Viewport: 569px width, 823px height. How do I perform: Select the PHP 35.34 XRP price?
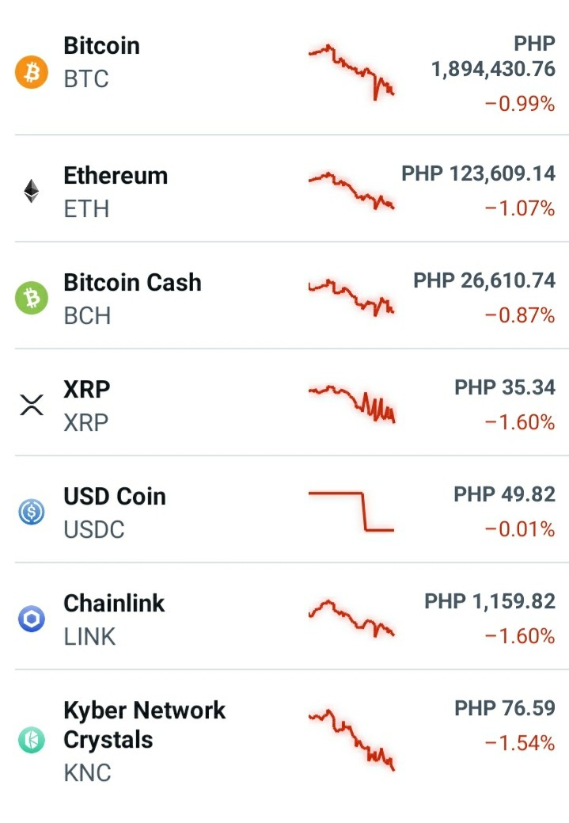click(x=504, y=387)
